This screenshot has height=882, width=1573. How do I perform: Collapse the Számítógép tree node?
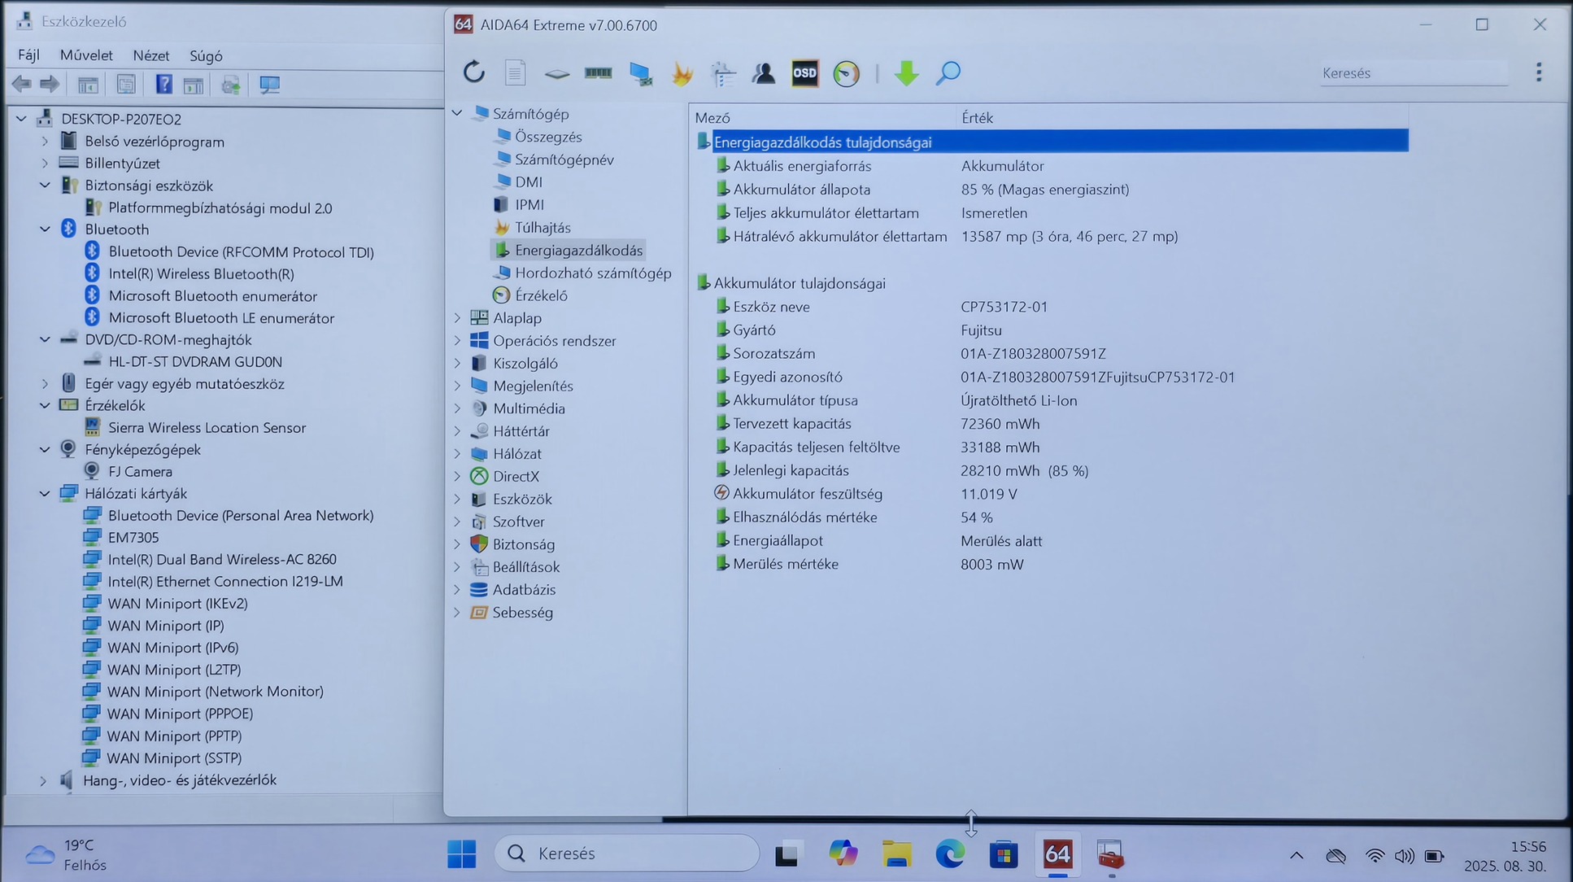457,114
